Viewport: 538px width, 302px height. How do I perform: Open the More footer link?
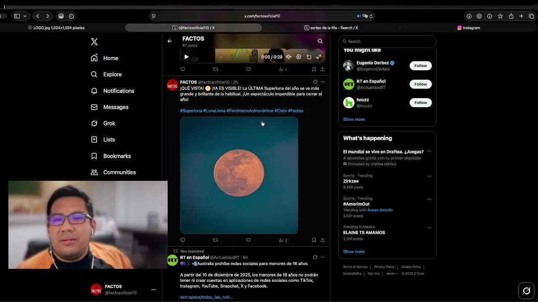pos(392,273)
